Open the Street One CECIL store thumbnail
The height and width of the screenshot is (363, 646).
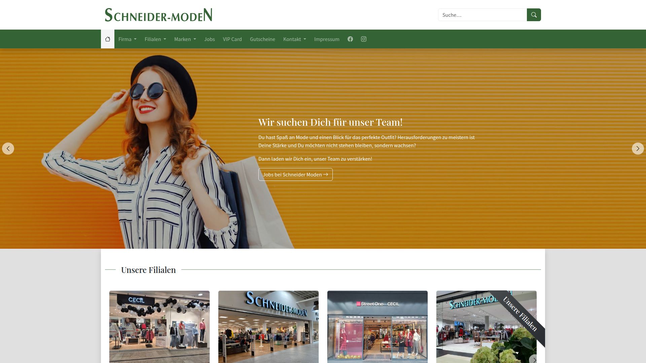378,327
